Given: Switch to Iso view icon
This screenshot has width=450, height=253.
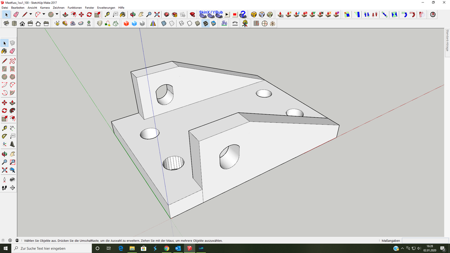Looking at the screenshot, I should [x=6, y=23].
